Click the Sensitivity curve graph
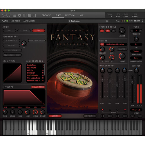The width and height of the screenshot is (145, 145). coord(12,73)
